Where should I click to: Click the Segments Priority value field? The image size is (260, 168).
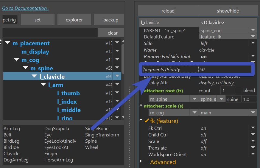coord(225,69)
